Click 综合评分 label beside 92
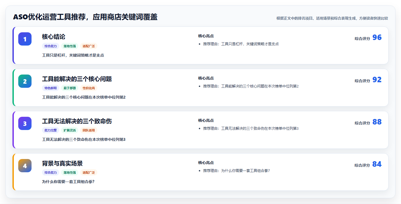401x204 pixels. coord(362,81)
